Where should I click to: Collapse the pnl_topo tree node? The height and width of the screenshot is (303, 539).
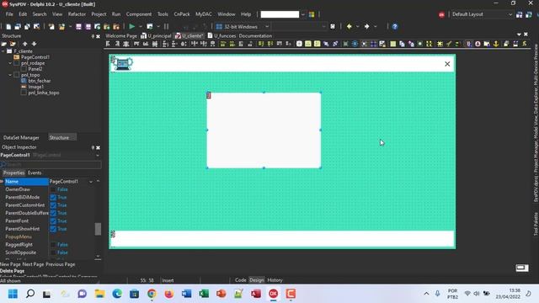coord(10,75)
